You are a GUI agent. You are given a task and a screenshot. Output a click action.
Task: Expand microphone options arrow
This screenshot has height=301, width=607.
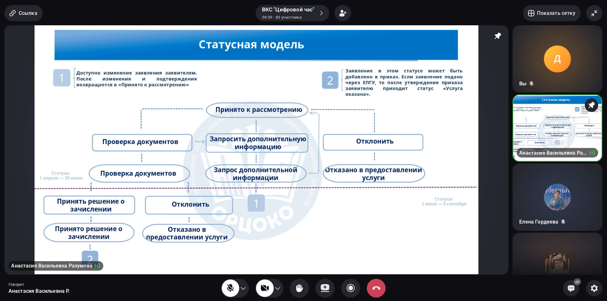243,288
